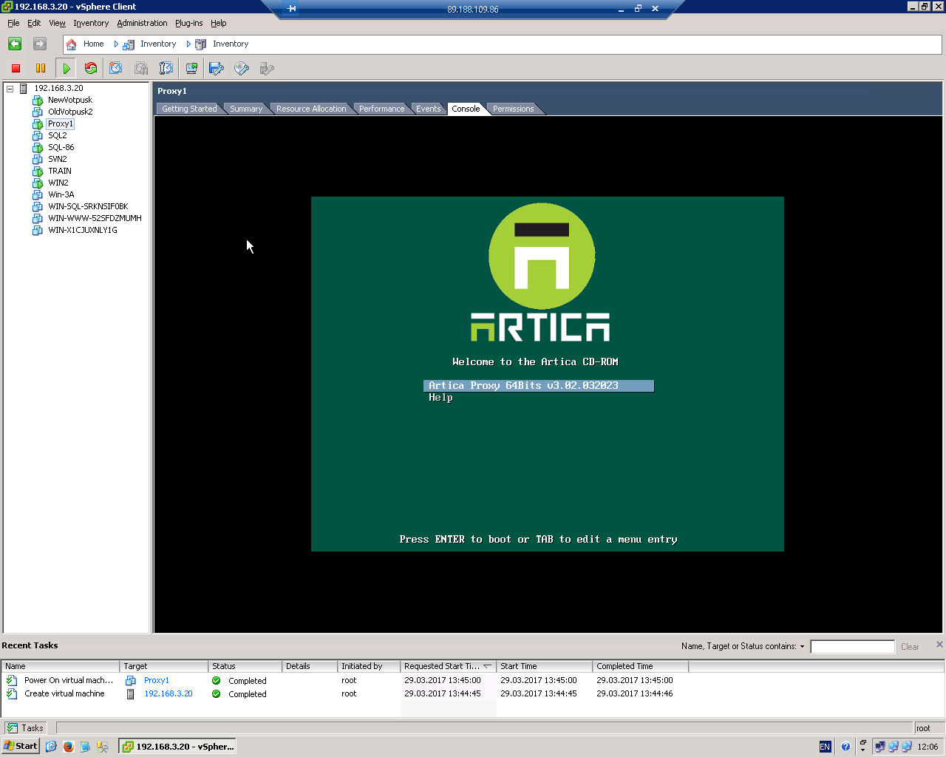This screenshot has width=946, height=757.
Task: Select the WIN-SQL-SRKNSIF0BK virtual machine
Action: pos(88,206)
